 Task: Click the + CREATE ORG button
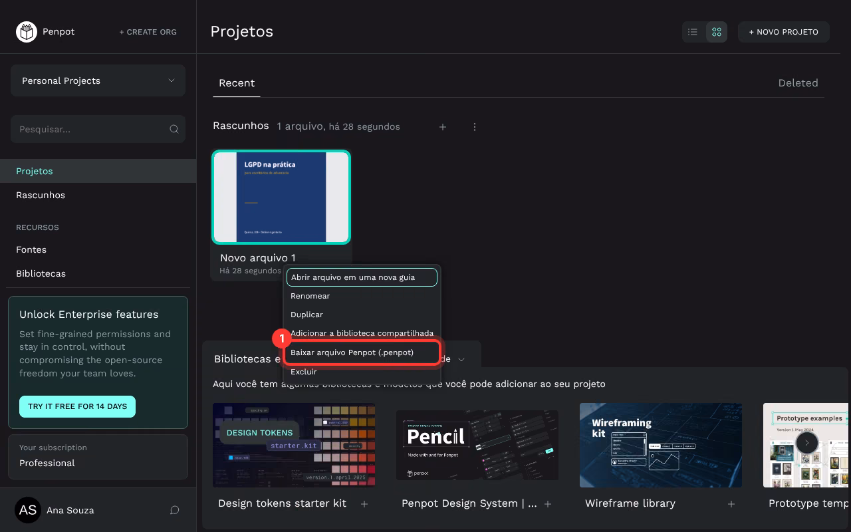[148, 31]
